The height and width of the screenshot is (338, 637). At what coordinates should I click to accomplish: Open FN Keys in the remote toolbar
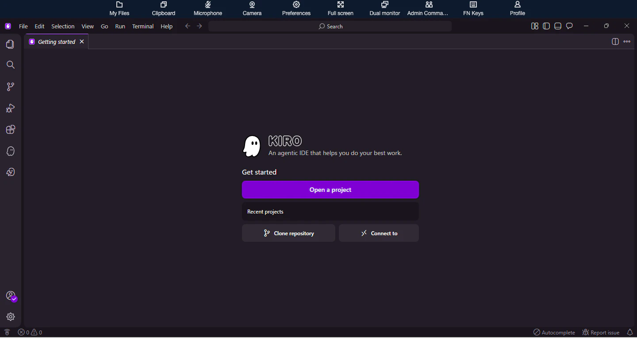coord(473,9)
